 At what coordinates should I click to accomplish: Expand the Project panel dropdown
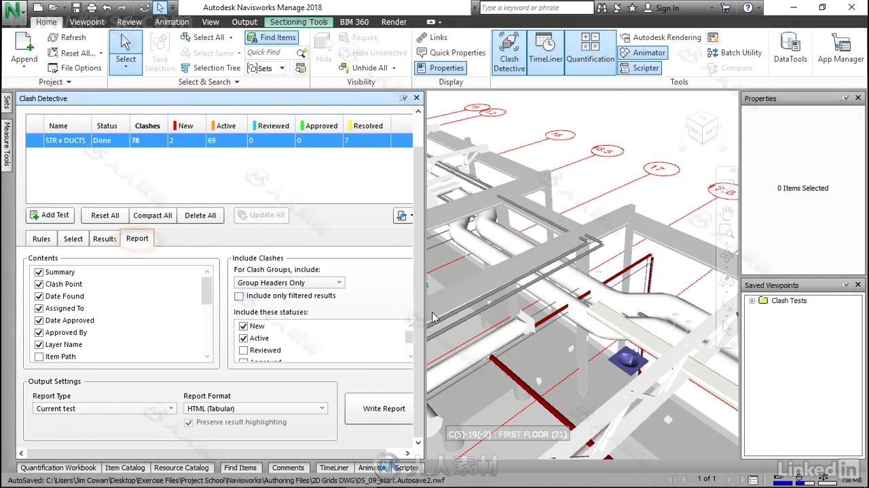pos(69,82)
